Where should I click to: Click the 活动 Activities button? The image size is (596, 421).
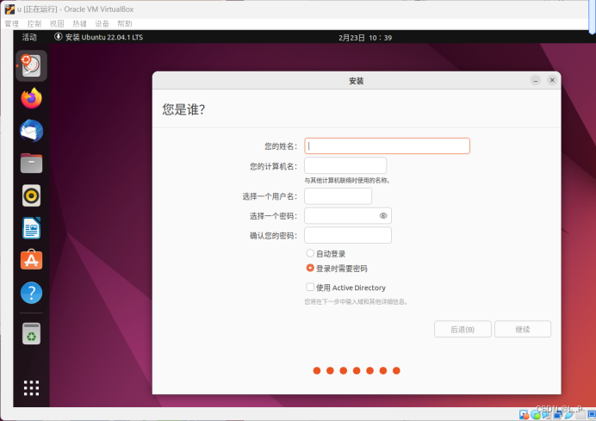point(29,37)
